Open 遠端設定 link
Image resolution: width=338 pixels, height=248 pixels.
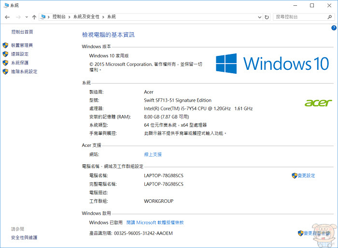[20, 54]
